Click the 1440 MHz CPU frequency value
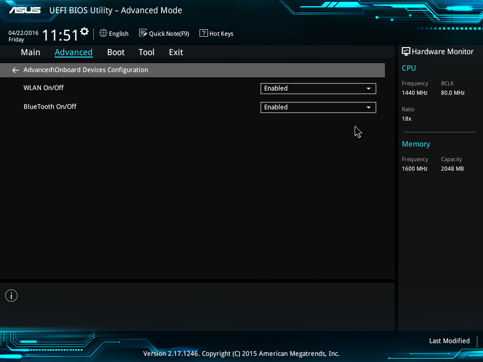Screen dimensions: 483x362 pos(415,93)
